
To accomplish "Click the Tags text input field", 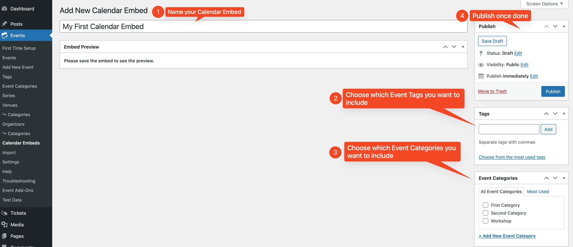I will (509, 129).
